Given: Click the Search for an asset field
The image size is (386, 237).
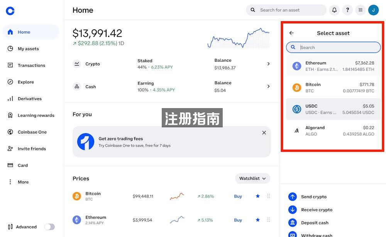Looking at the screenshot, I should [x=286, y=10].
